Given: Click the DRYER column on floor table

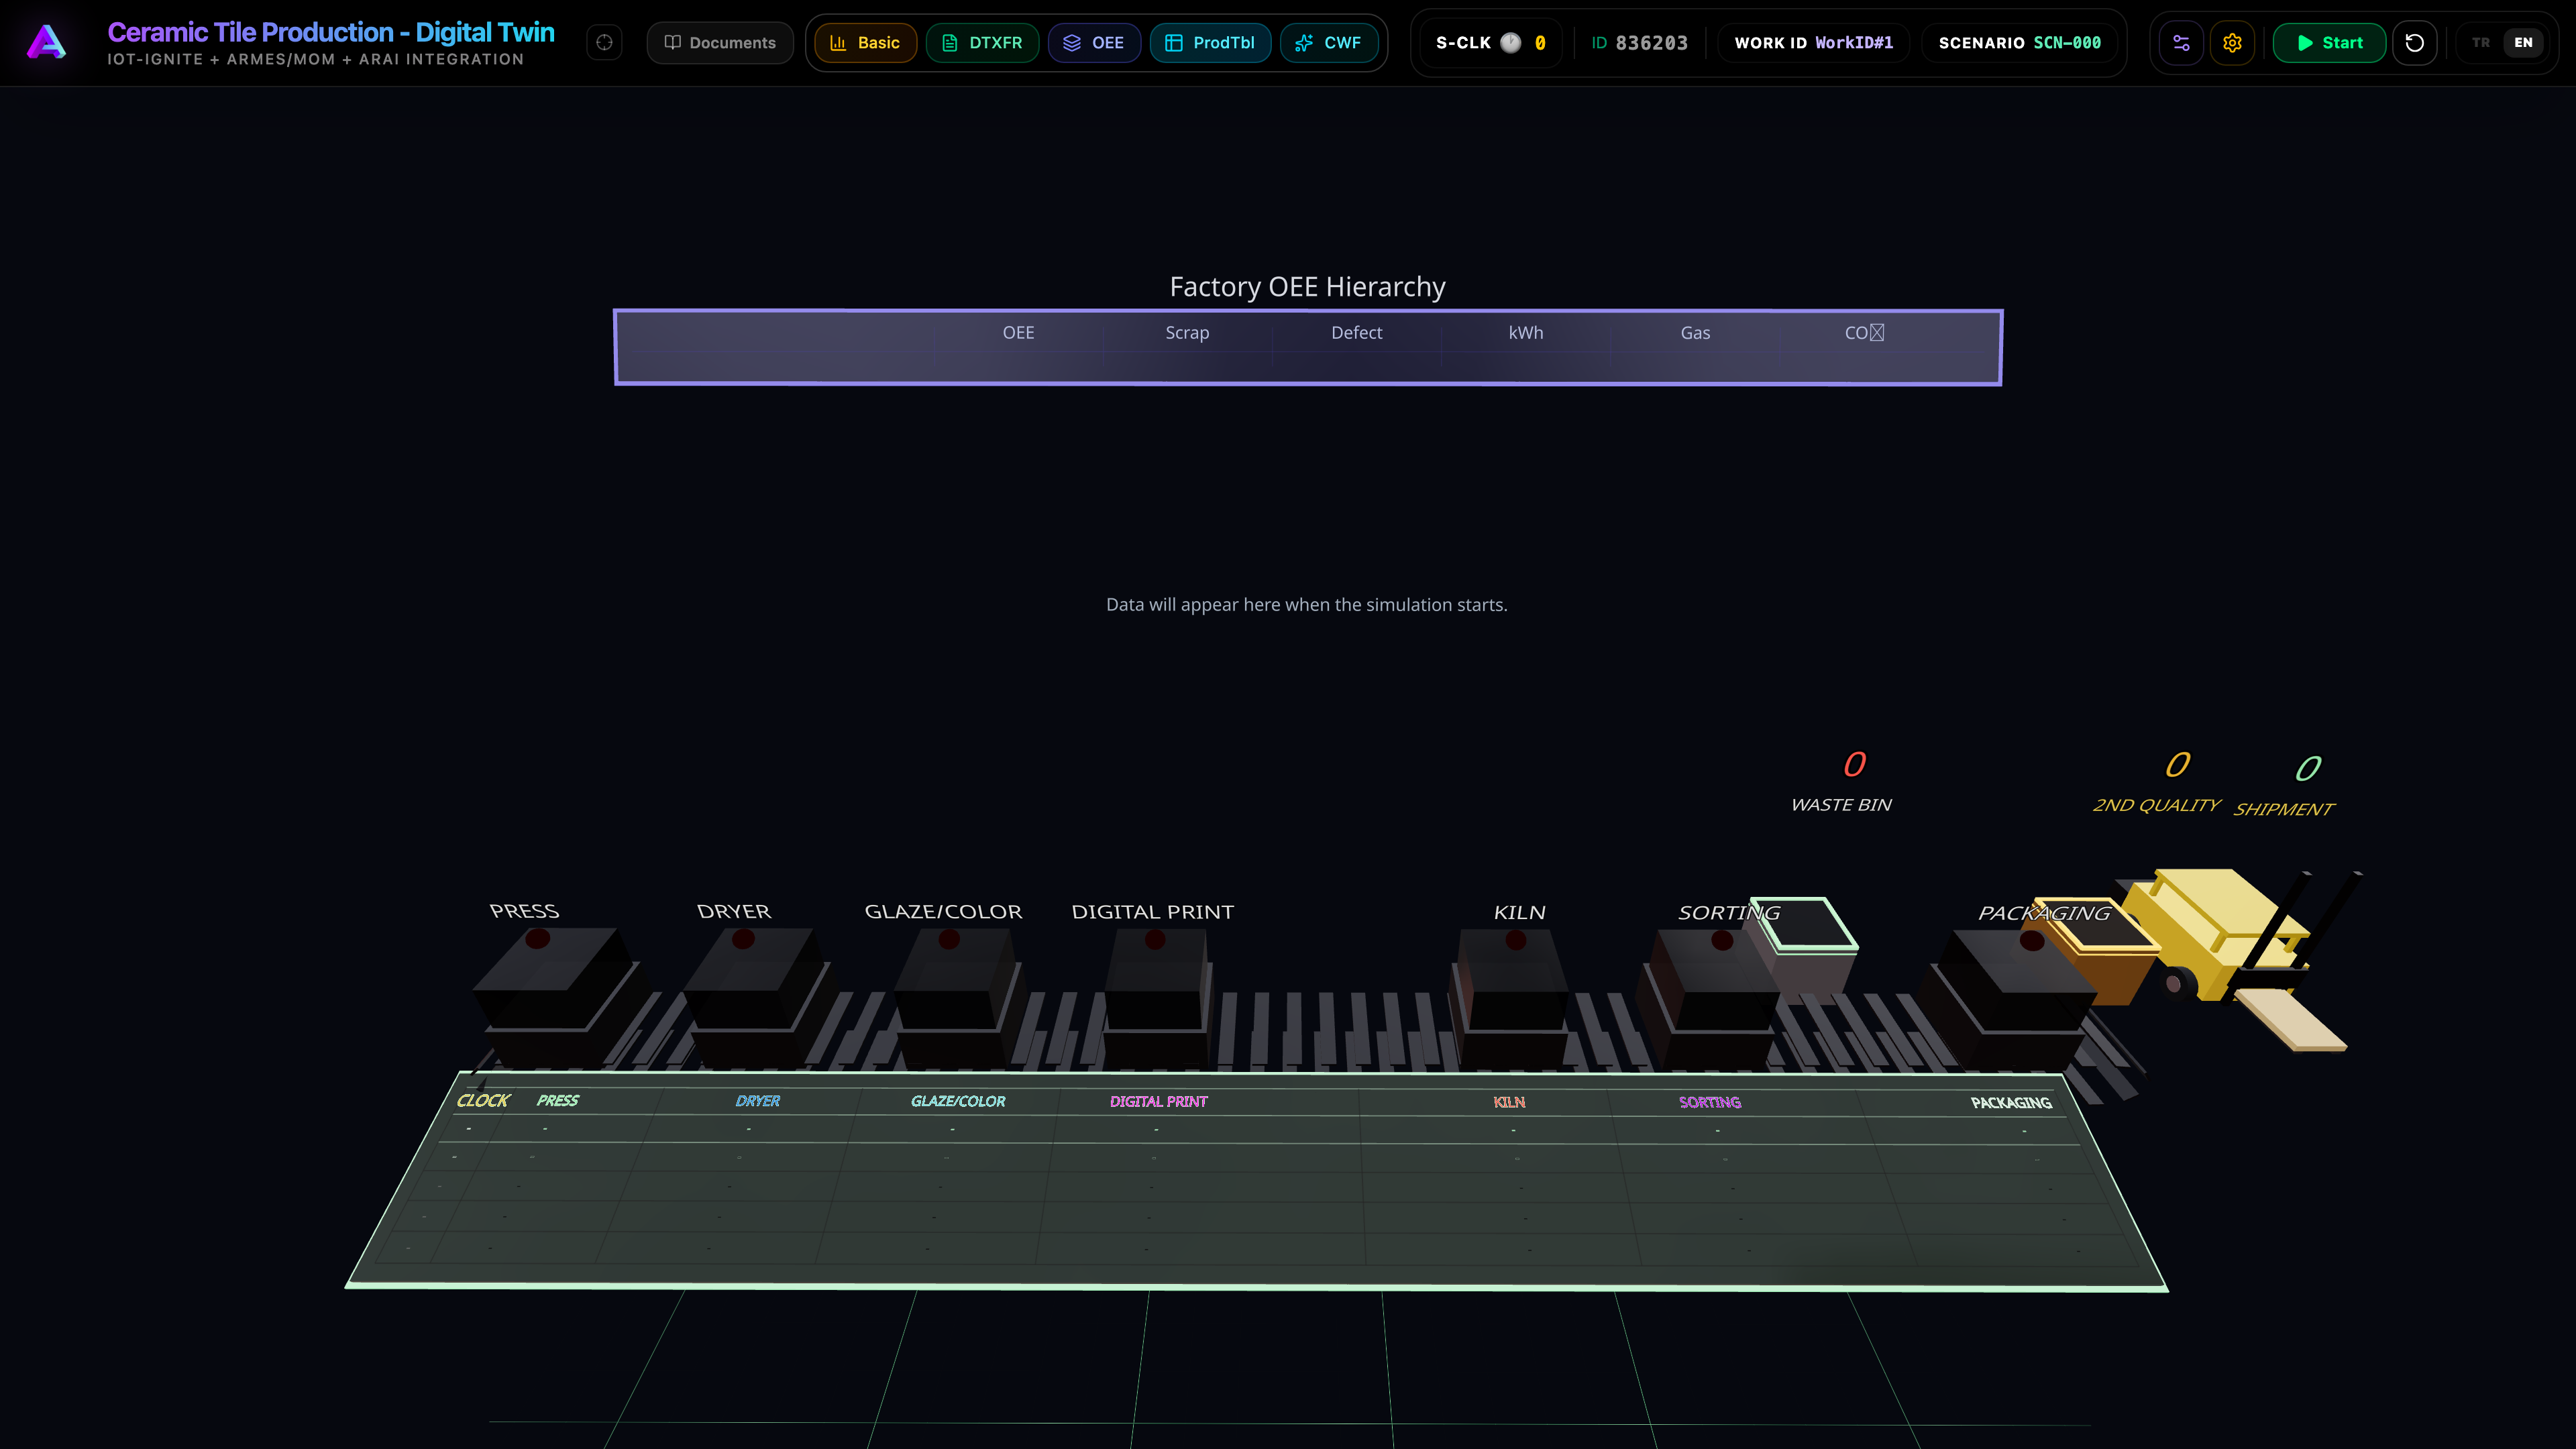Looking at the screenshot, I should (757, 1100).
